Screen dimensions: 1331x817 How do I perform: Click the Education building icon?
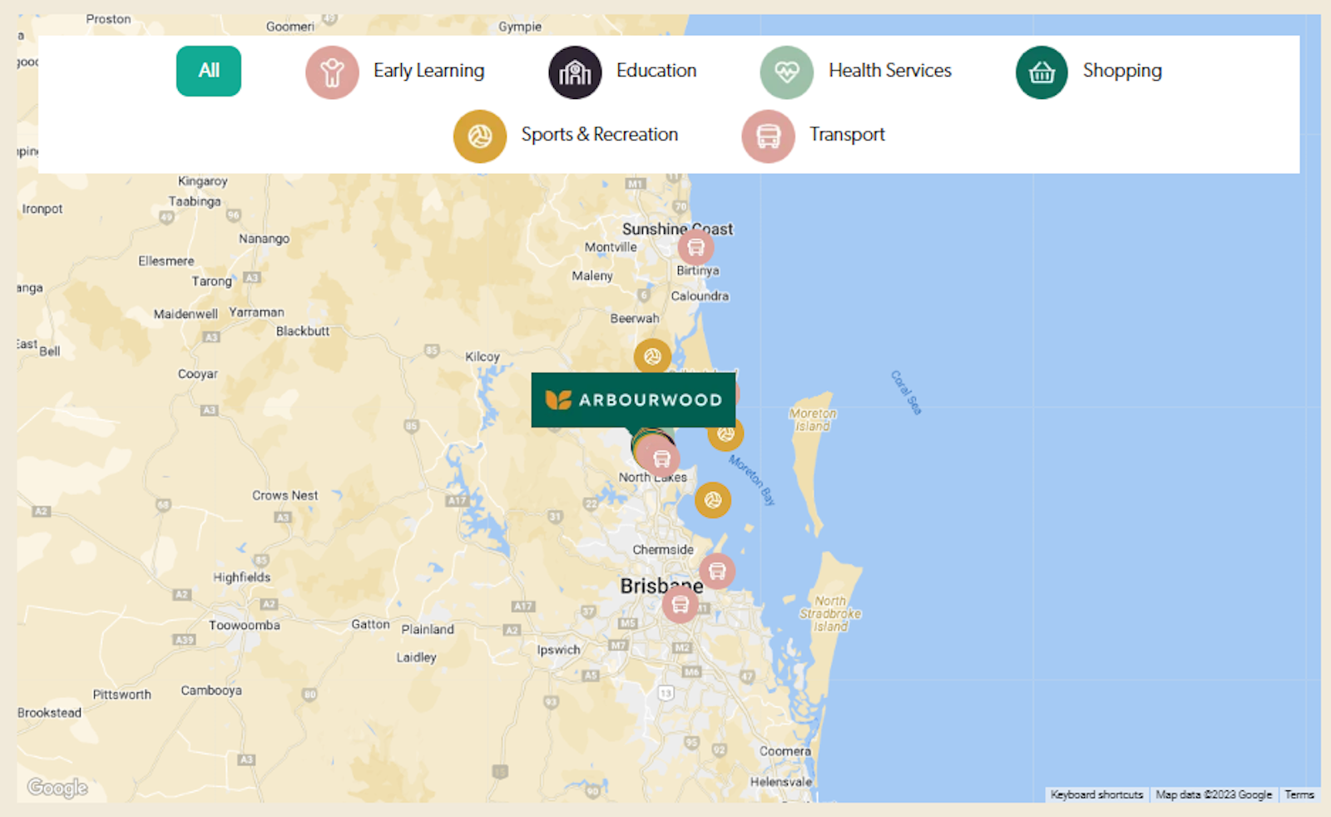(x=574, y=73)
